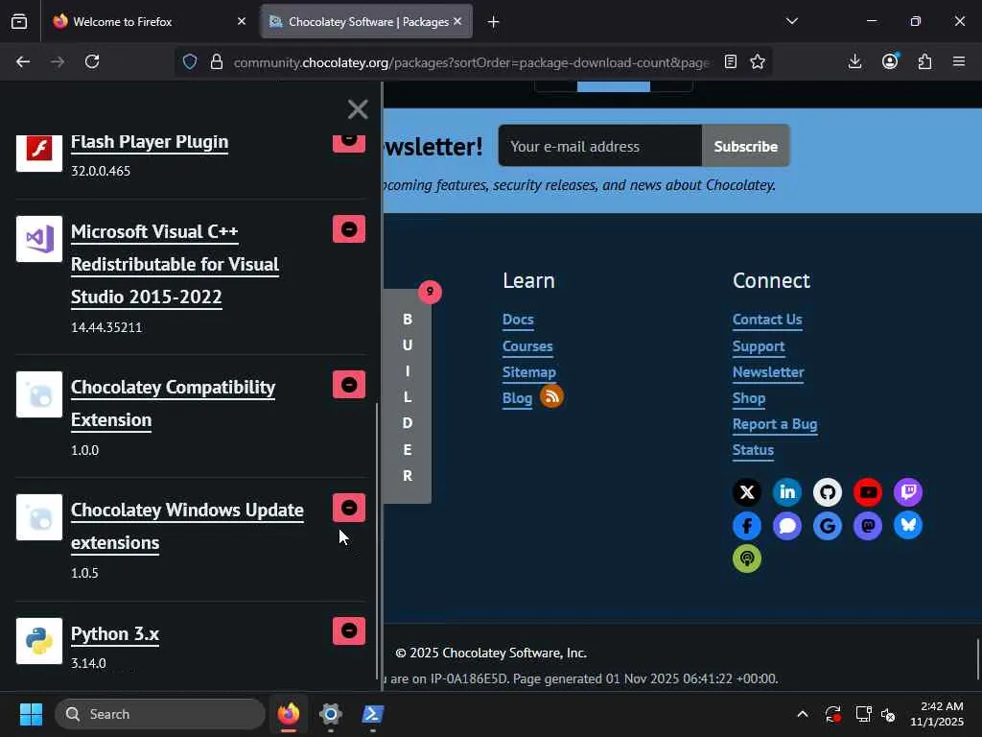982x737 pixels.
Task: Click the e-mail address field
Action: click(x=600, y=146)
